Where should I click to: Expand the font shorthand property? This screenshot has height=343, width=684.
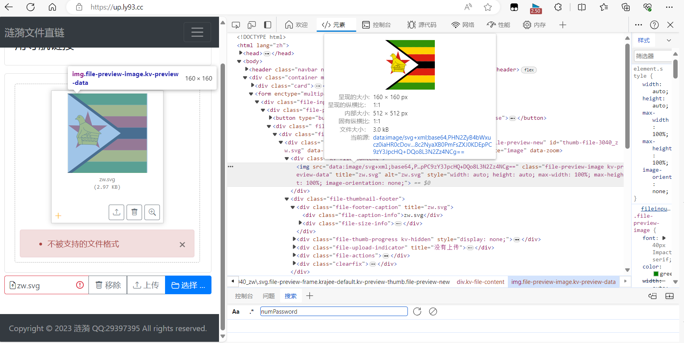(664, 238)
